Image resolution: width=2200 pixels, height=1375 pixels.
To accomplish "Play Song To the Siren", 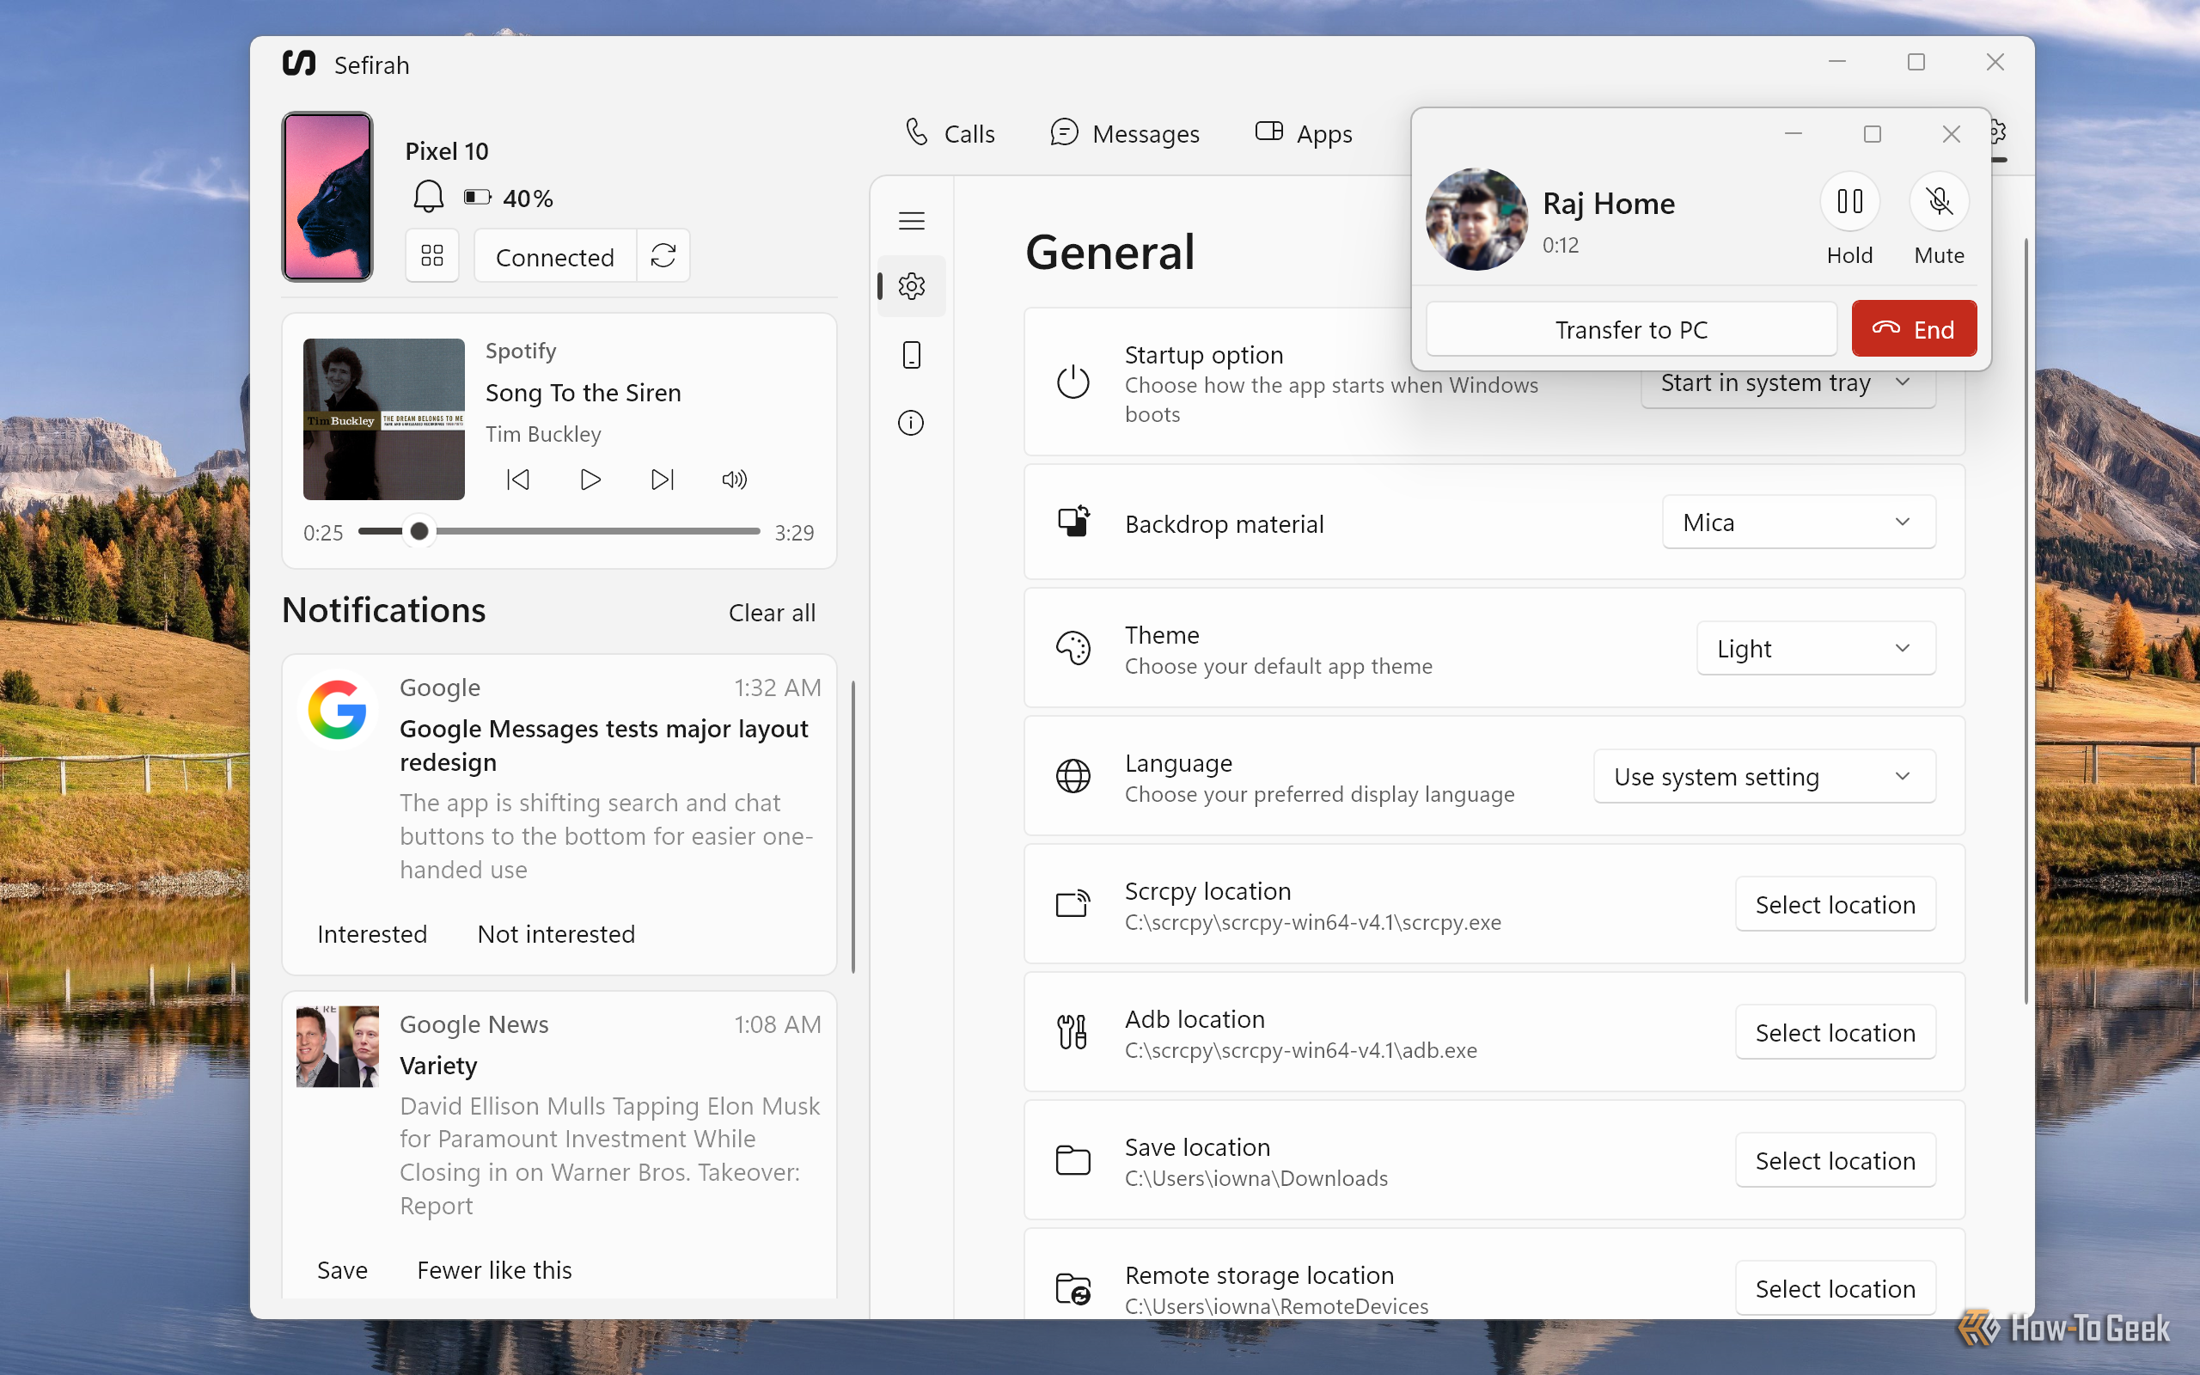I will tap(590, 480).
